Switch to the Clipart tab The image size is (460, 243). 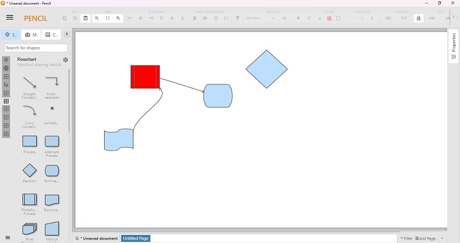pyautogui.click(x=51, y=34)
